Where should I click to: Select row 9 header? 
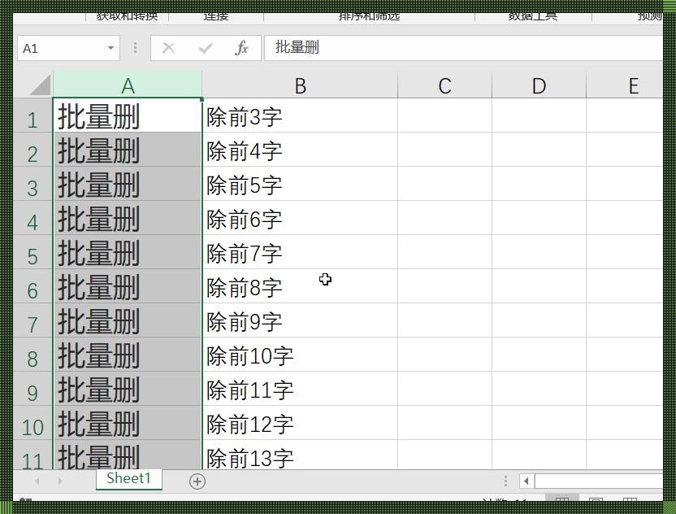pyautogui.click(x=32, y=389)
